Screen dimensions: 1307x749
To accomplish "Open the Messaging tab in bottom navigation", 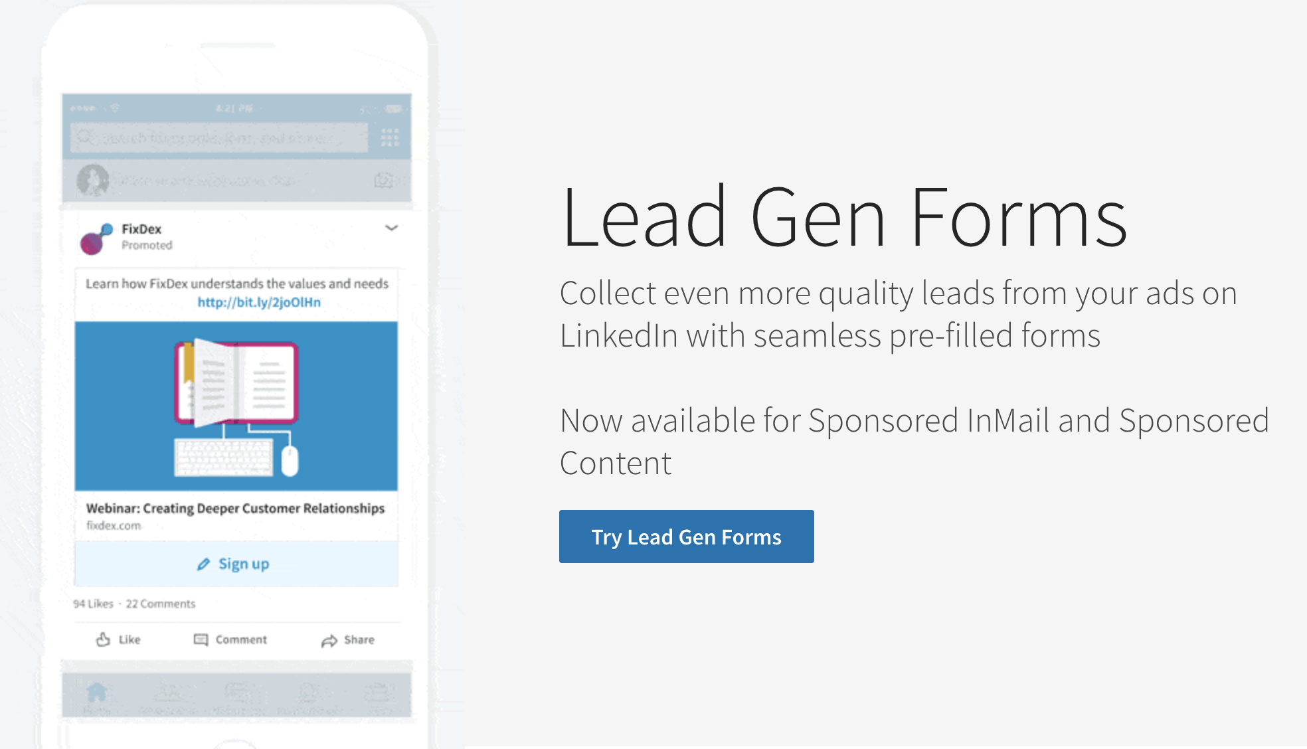I will tap(238, 693).
